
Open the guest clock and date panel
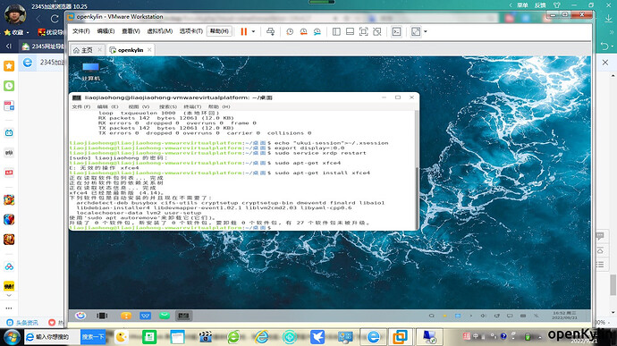564,316
